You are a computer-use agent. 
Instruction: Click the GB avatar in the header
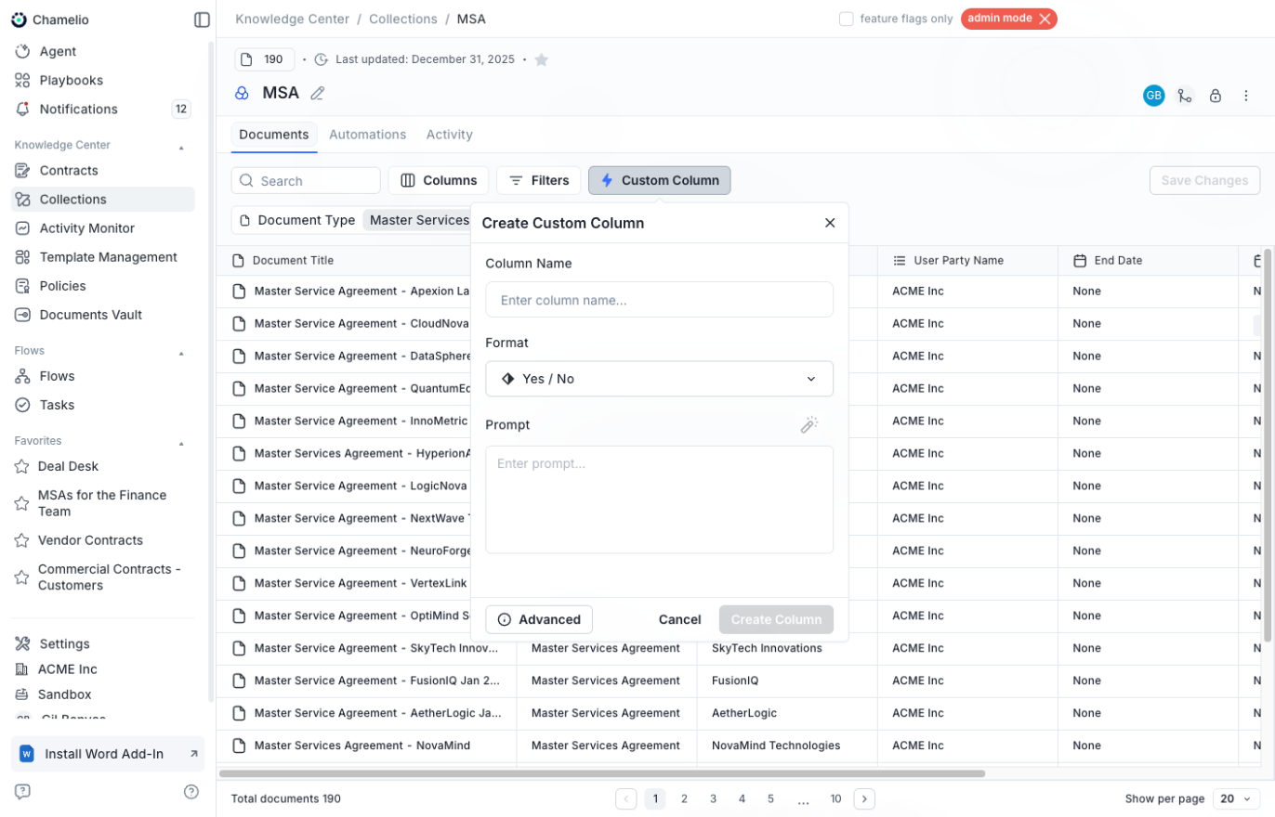click(x=1153, y=95)
